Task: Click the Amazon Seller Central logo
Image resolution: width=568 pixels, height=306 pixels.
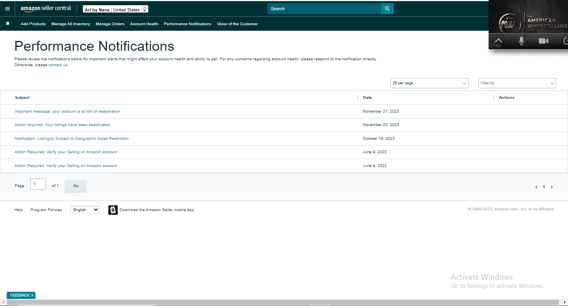Action: (x=46, y=9)
